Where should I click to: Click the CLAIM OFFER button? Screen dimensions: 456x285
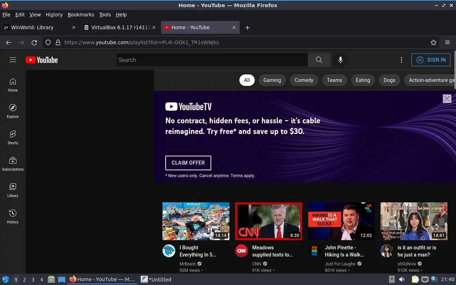pos(188,163)
